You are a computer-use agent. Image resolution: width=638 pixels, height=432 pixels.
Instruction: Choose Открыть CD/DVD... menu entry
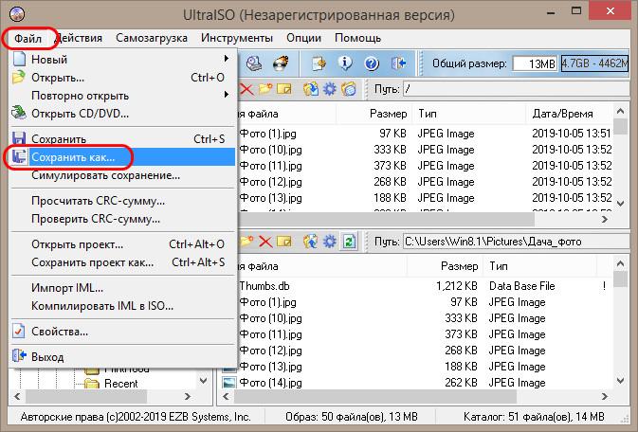pos(122,114)
